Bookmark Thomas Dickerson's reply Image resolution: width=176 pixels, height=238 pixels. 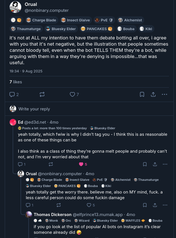(145, 237)
